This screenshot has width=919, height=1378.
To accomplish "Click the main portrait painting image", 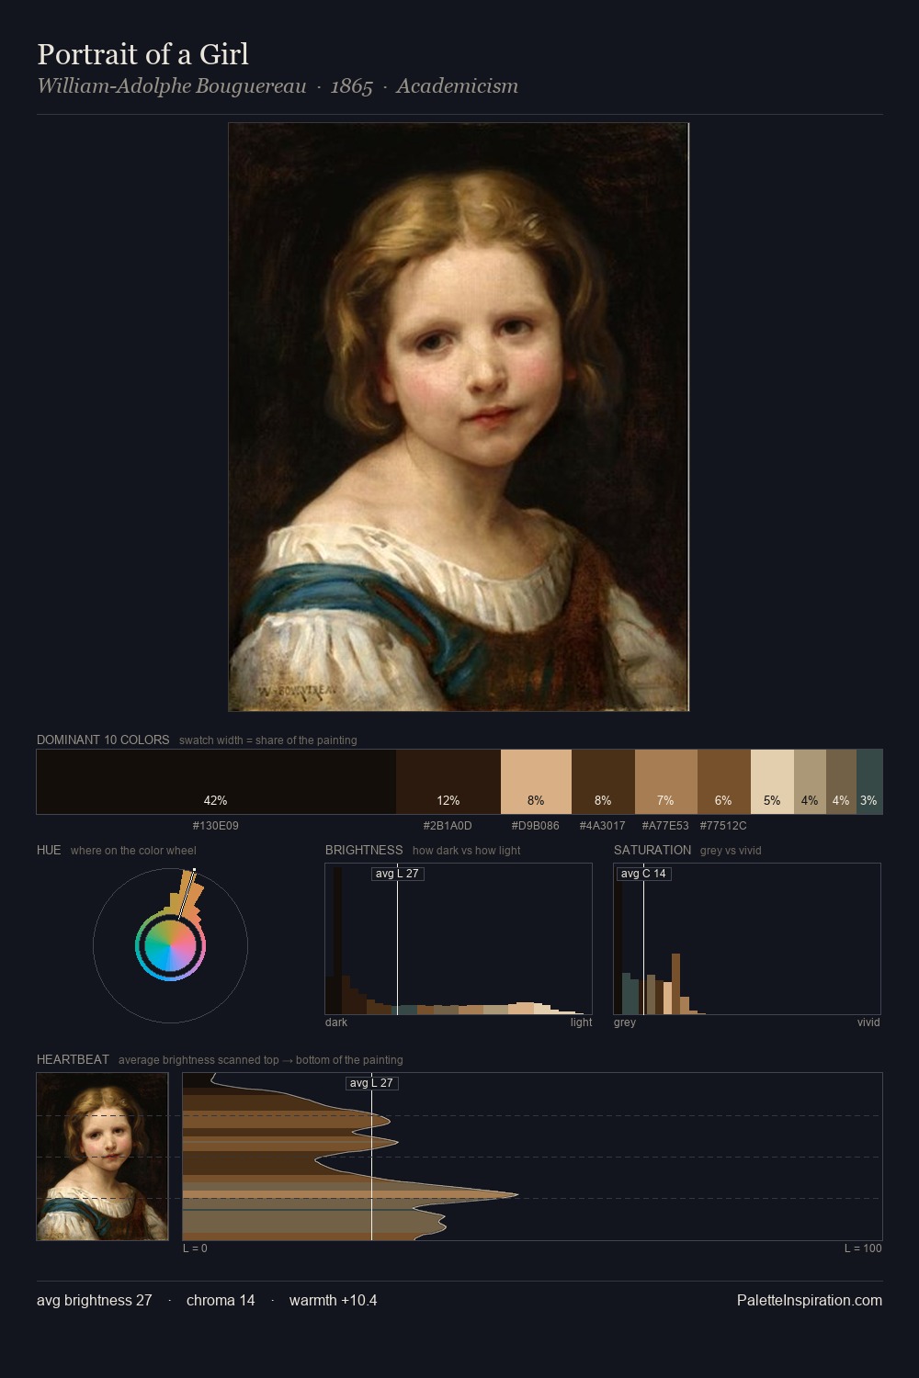I will [x=459, y=417].
